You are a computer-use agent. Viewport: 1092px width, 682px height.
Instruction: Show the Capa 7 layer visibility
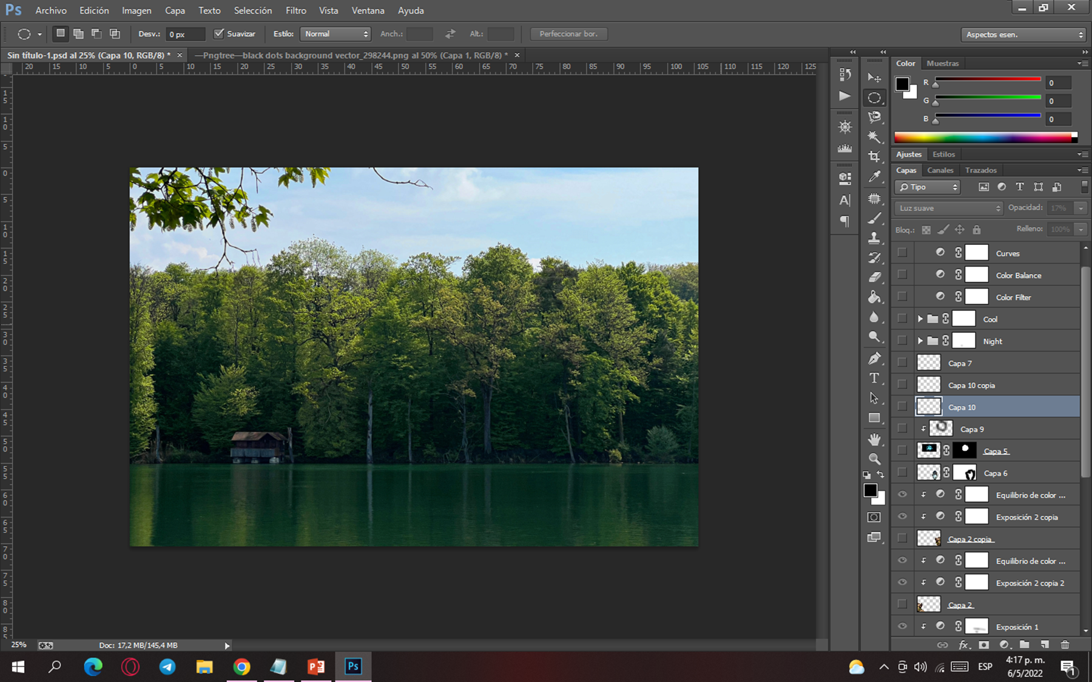click(902, 363)
